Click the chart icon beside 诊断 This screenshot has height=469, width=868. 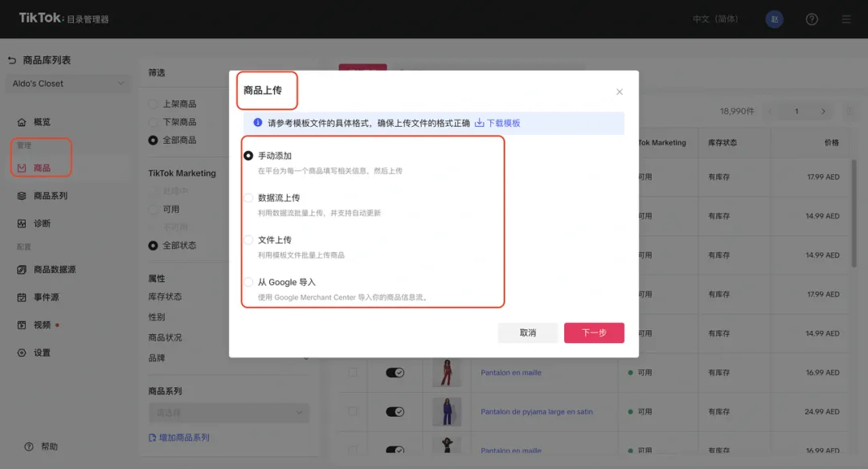(22, 223)
